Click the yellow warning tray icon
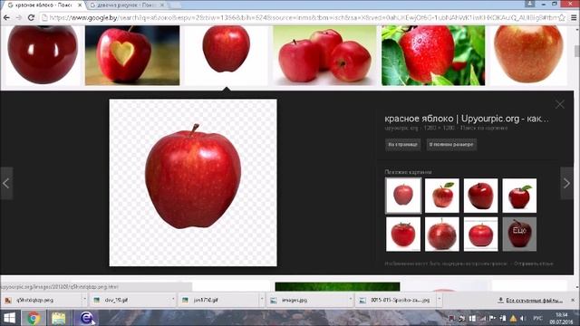Image resolution: width=580 pixels, height=326 pixels. [513, 318]
